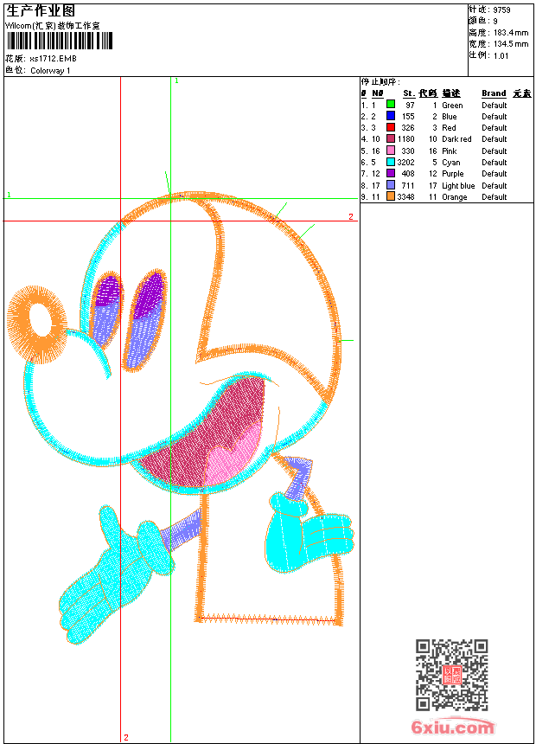Click the 'St.' column header

409,93
